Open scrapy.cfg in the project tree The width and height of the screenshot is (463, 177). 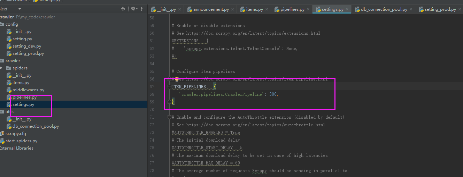pyautogui.click(x=16, y=134)
